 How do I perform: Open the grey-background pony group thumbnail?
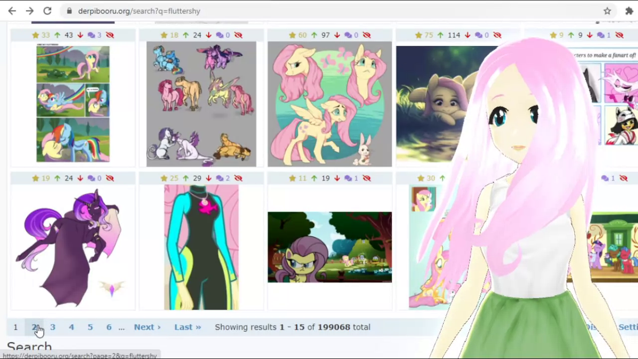click(201, 104)
